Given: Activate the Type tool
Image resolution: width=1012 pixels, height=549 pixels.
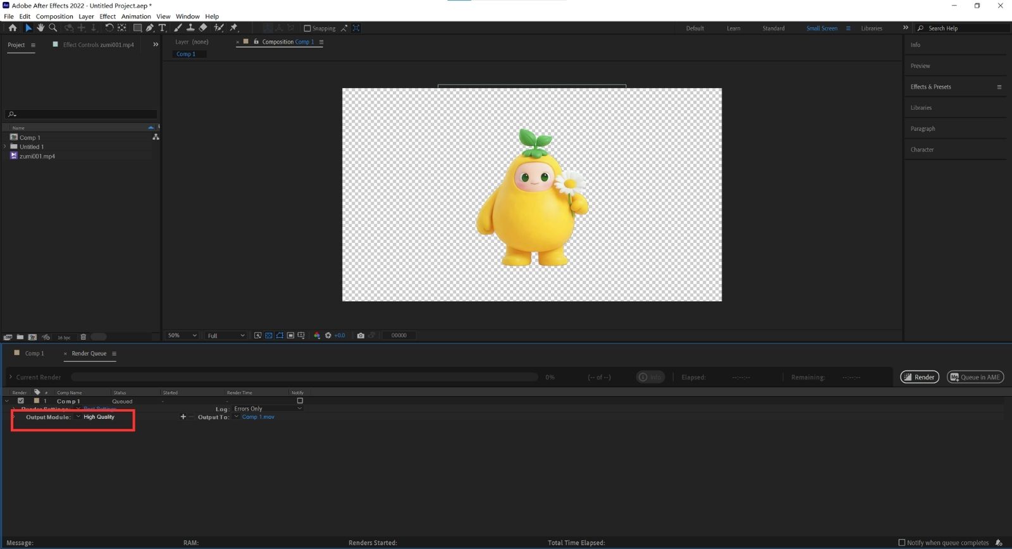Looking at the screenshot, I should point(162,28).
